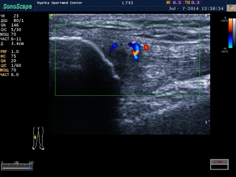Viewport: 236px width, 177px height.
Task: Click the cine loop slider handle
Action: (30, 167)
